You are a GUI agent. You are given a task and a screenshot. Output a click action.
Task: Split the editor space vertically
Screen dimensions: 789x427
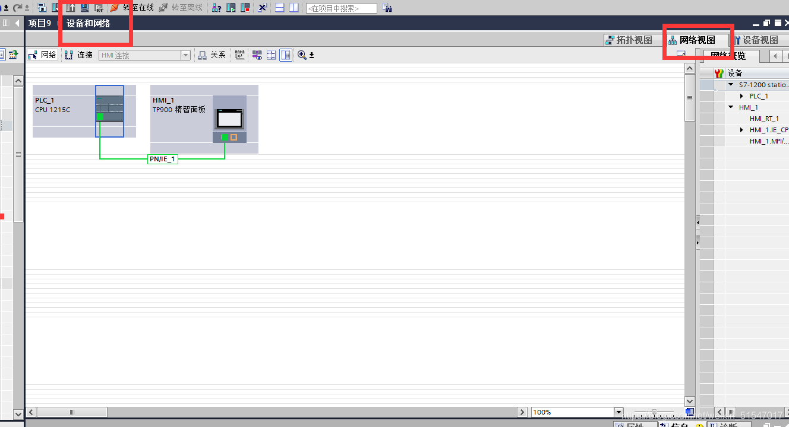click(293, 8)
